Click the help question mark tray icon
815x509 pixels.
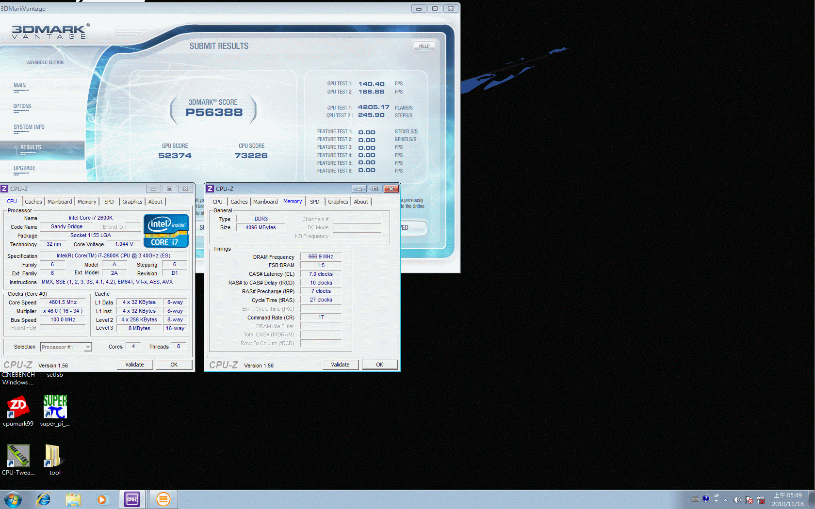click(706, 498)
